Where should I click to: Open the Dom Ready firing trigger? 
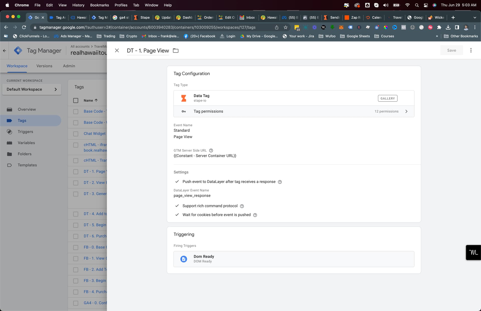point(294,259)
